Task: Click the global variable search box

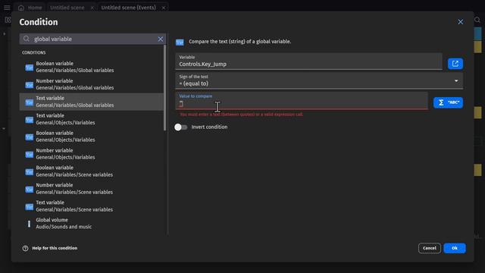Action: click(x=92, y=39)
